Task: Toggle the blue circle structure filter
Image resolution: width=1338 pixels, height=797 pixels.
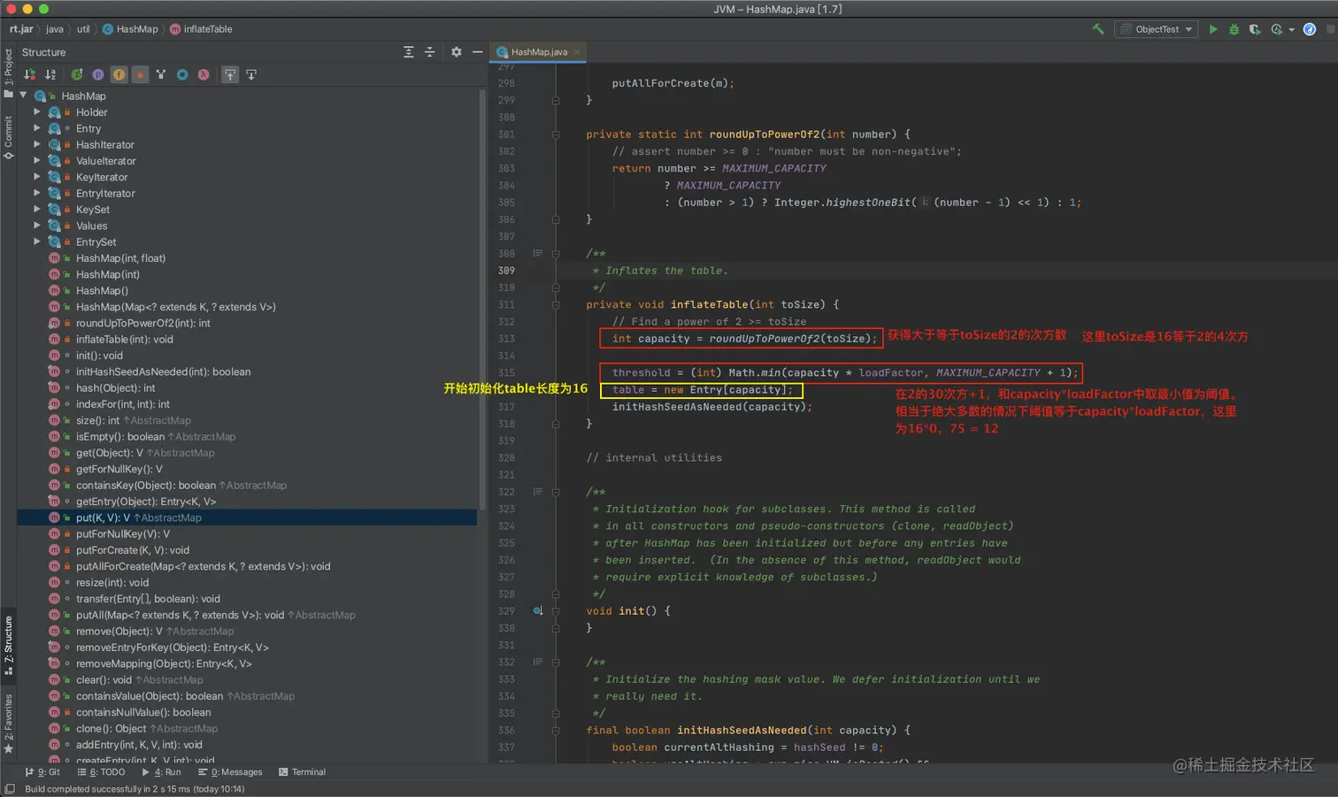Action: click(x=182, y=74)
